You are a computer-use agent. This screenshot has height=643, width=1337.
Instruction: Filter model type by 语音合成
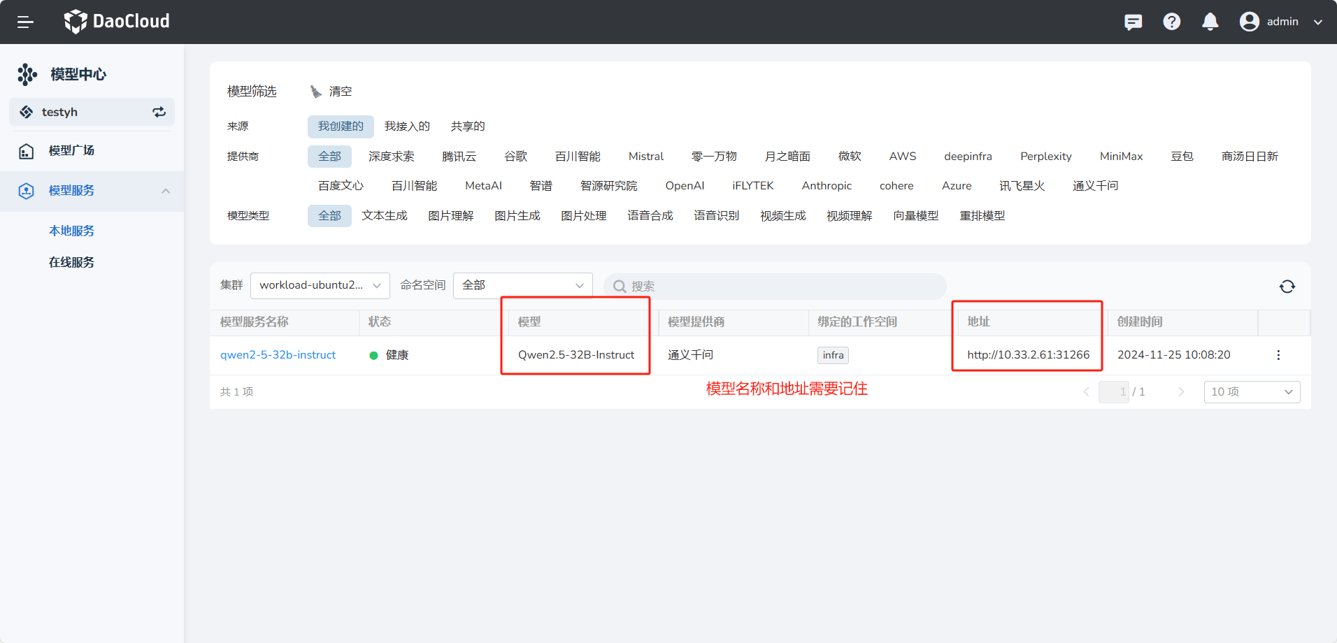tap(650, 216)
